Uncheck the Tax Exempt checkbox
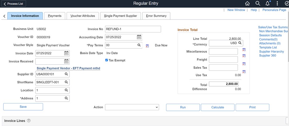The height and width of the screenshot is (126, 289). click(107, 60)
